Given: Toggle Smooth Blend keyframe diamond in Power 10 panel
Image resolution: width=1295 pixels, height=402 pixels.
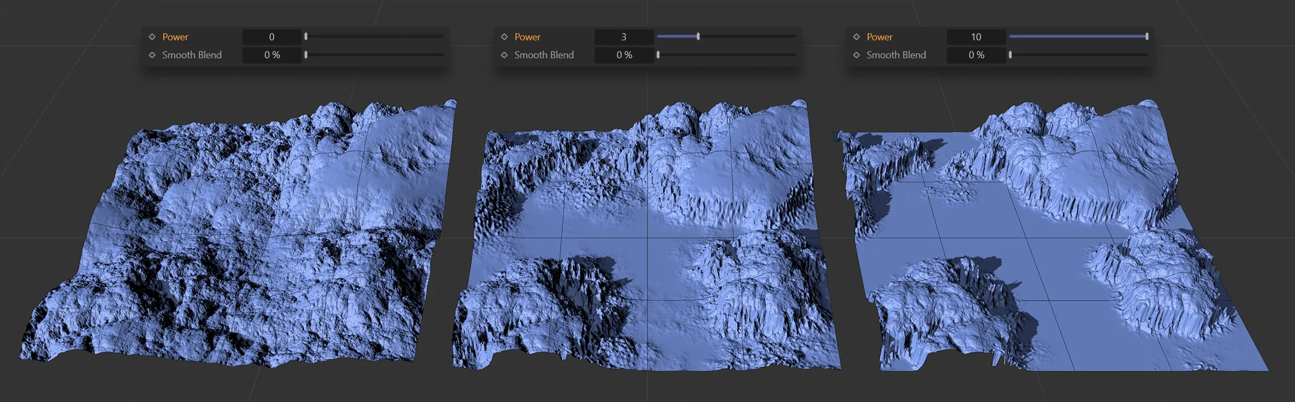Looking at the screenshot, I should pyautogui.click(x=856, y=55).
